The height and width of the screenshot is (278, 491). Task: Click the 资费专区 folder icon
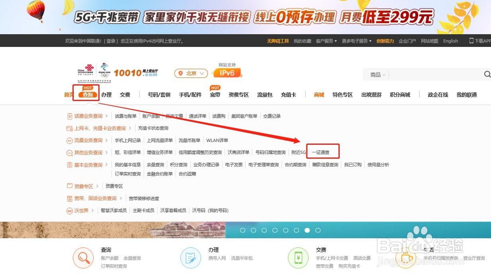click(70, 186)
